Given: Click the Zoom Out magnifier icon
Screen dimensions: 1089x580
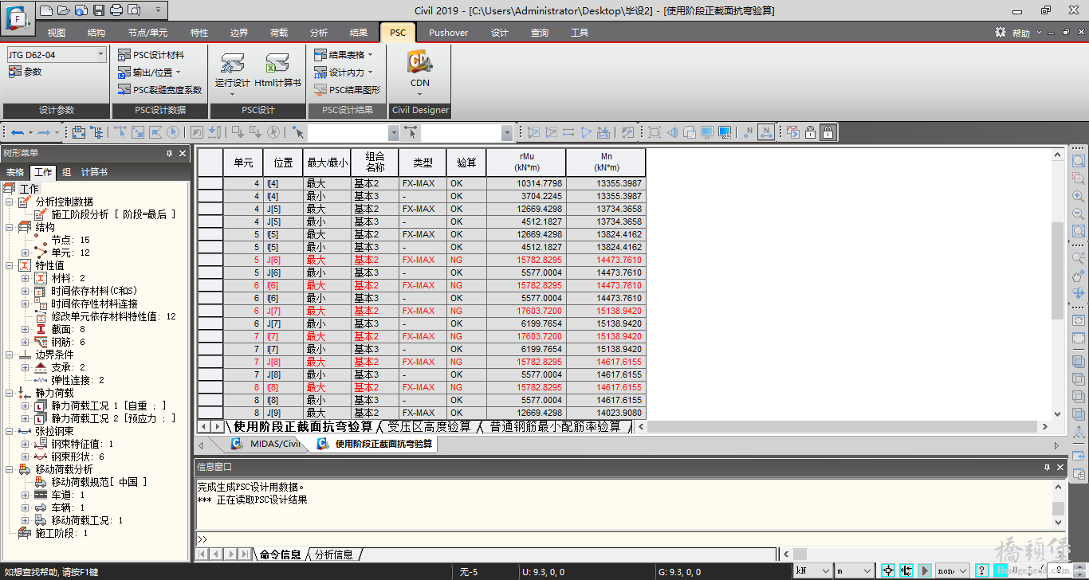Looking at the screenshot, I should click(x=1079, y=214).
